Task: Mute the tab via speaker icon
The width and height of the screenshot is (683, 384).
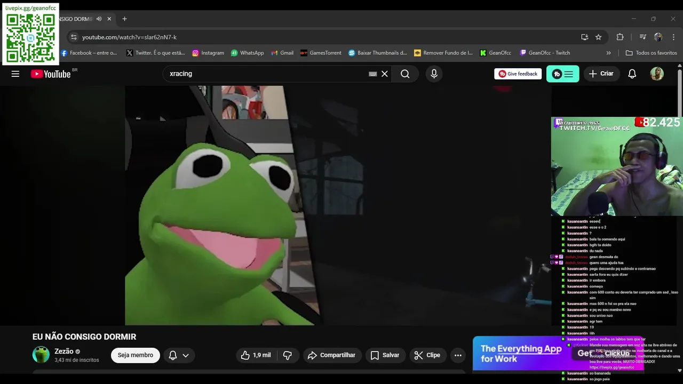Action: pos(99,19)
